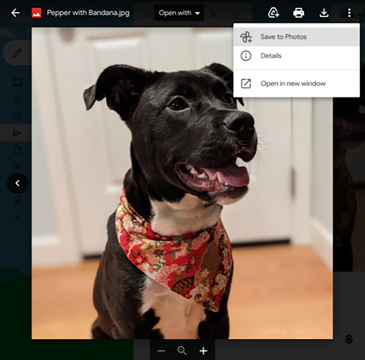Screen dimensions: 365x360
Task: Add the image to Google Drive
Action: 273,13
